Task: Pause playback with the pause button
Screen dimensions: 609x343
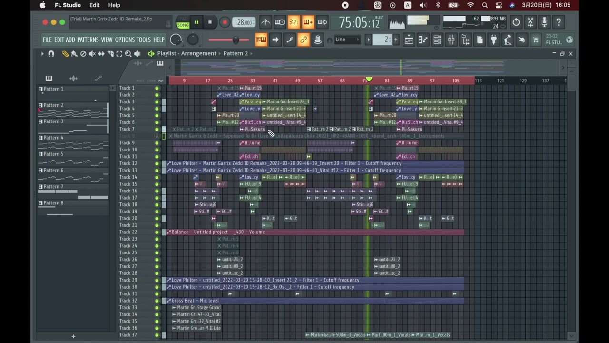Action: tap(196, 22)
